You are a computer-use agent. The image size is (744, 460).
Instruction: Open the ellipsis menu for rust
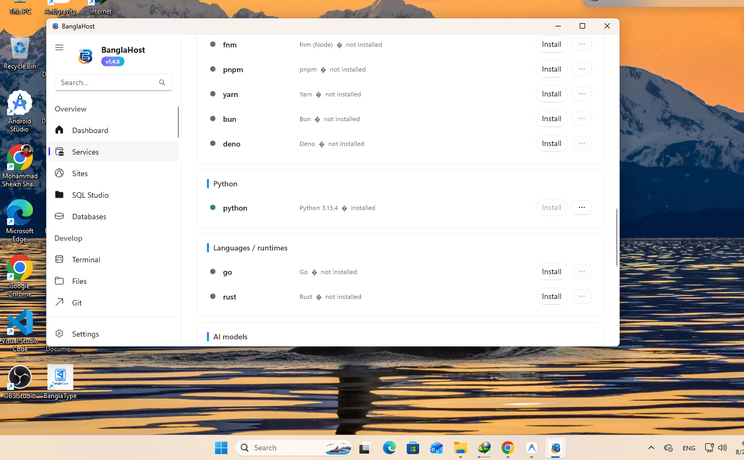coord(582,297)
